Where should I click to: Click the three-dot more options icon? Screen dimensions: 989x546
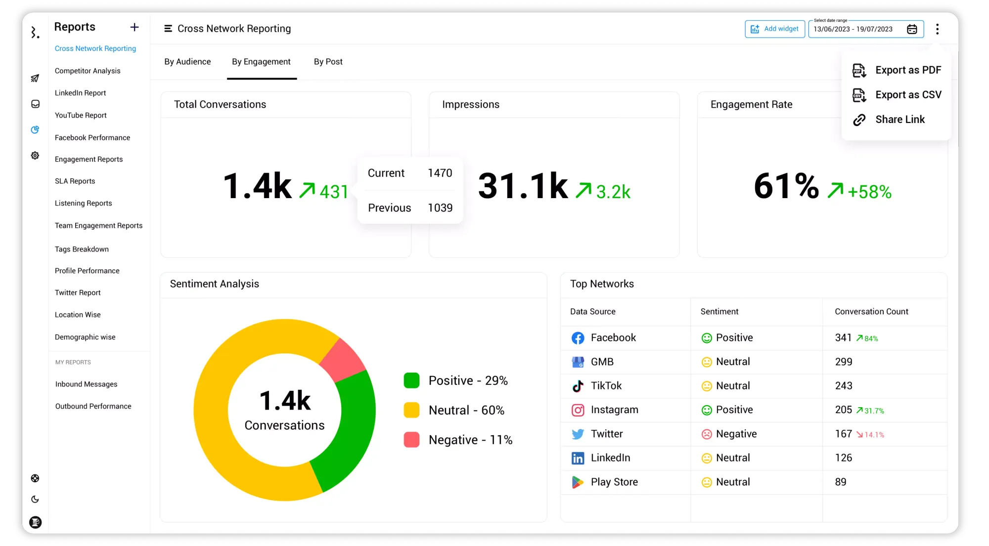[937, 29]
